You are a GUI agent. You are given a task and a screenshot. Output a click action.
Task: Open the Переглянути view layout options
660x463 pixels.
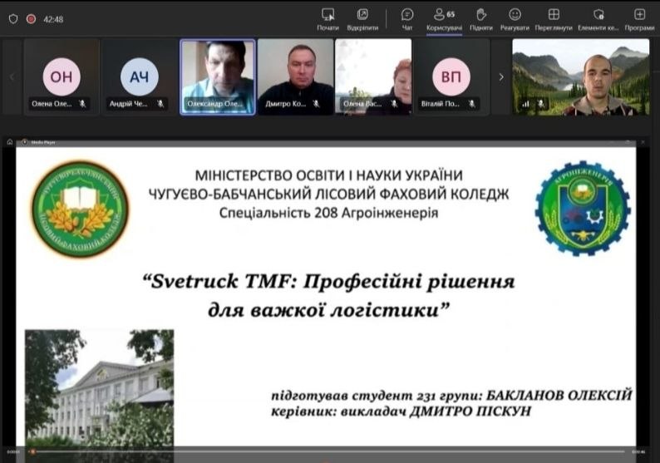tap(554, 17)
